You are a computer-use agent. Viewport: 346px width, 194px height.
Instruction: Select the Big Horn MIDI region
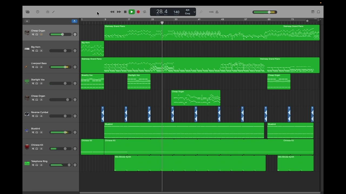tap(92, 49)
